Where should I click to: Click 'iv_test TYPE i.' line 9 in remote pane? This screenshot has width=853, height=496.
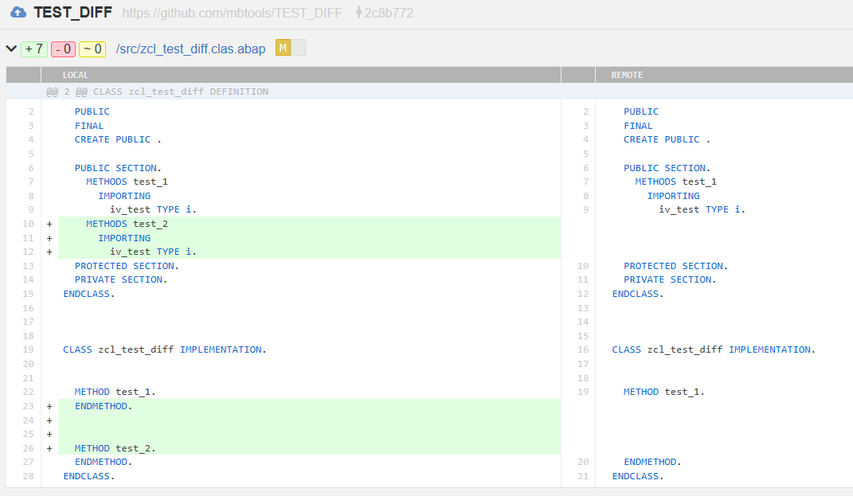702,209
